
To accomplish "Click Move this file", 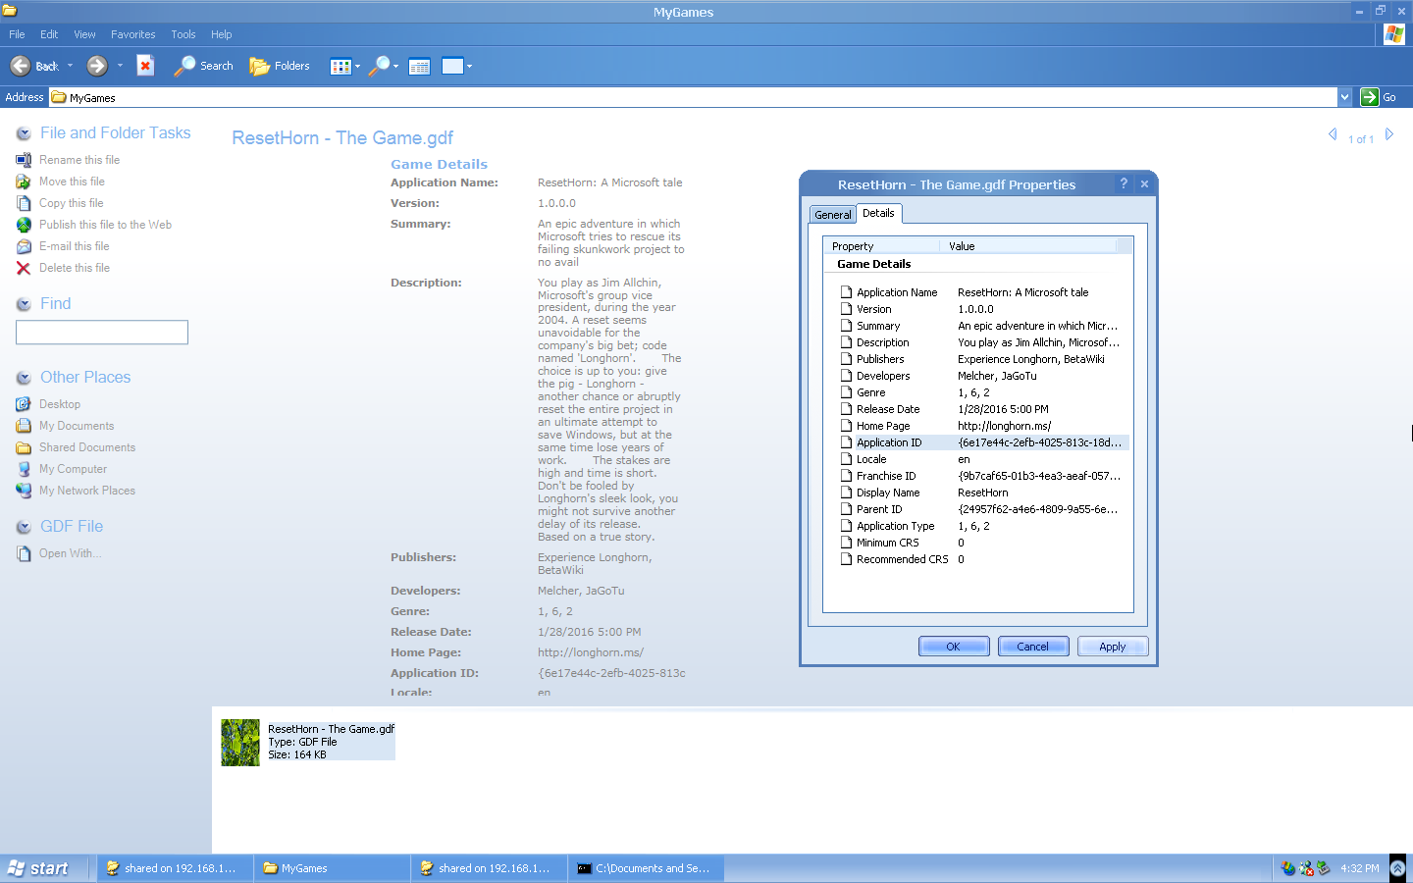I will pyautogui.click(x=72, y=182).
